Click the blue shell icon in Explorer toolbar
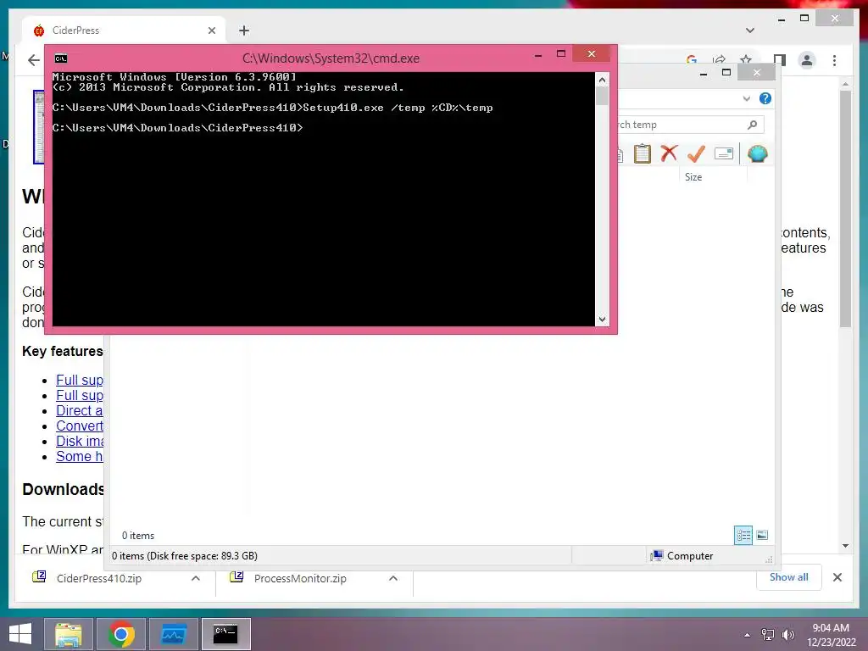This screenshot has height=651, width=868. [757, 153]
